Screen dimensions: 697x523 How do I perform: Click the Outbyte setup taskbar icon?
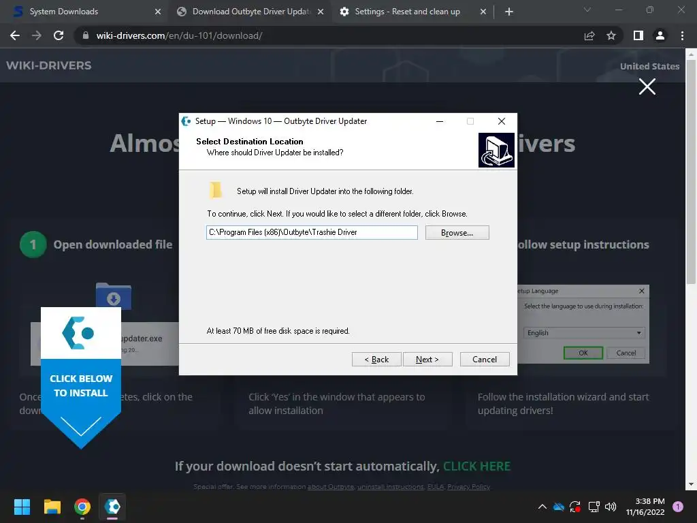112,507
